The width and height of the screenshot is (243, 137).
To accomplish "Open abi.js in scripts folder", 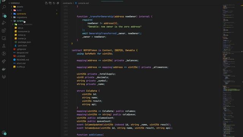I will tap(21, 28).
